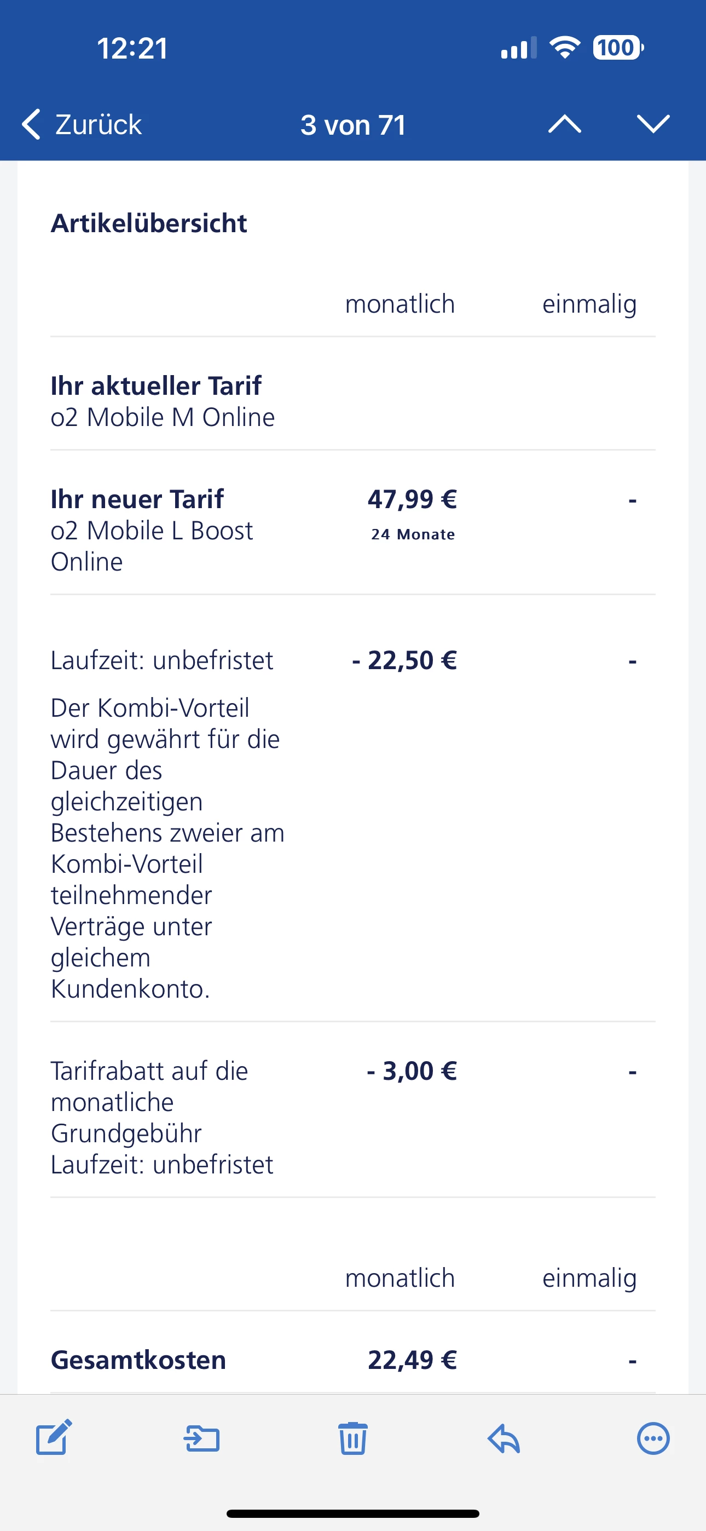The height and width of the screenshot is (1531, 706).
Task: Select 'Ihr neuer Tarif' o2 Mobile L Boost
Action: point(152,529)
